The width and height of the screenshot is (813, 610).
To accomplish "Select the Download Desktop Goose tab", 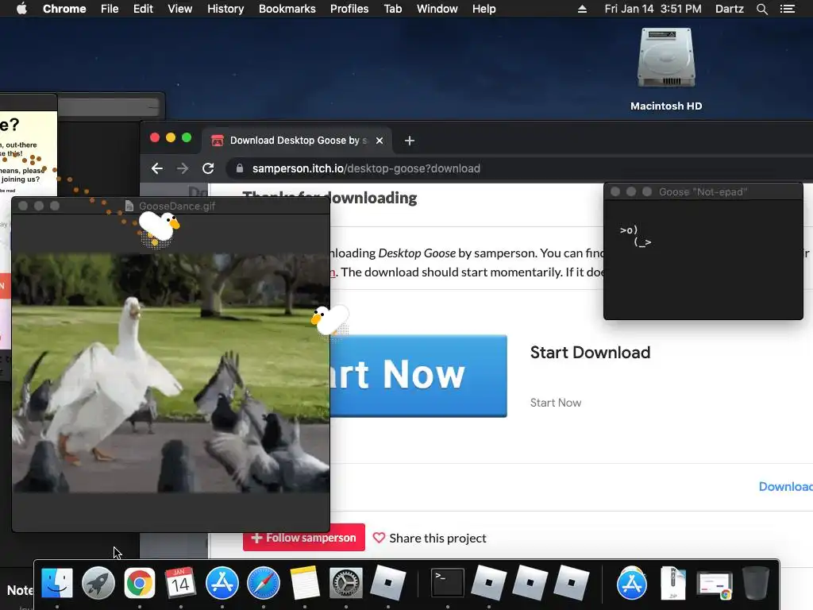I will [x=297, y=141].
